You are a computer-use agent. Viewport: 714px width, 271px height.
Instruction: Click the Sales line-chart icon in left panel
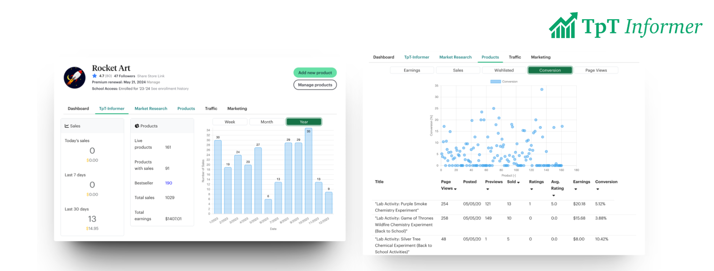click(67, 126)
